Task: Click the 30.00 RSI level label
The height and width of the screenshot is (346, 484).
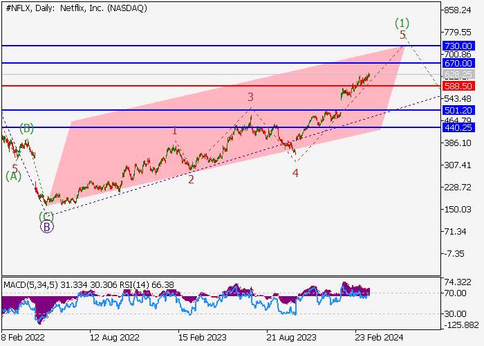Action: 455,314
